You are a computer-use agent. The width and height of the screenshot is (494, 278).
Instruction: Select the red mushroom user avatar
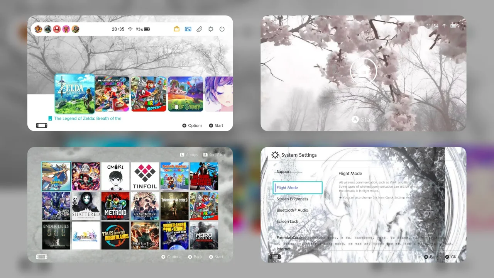click(x=57, y=29)
